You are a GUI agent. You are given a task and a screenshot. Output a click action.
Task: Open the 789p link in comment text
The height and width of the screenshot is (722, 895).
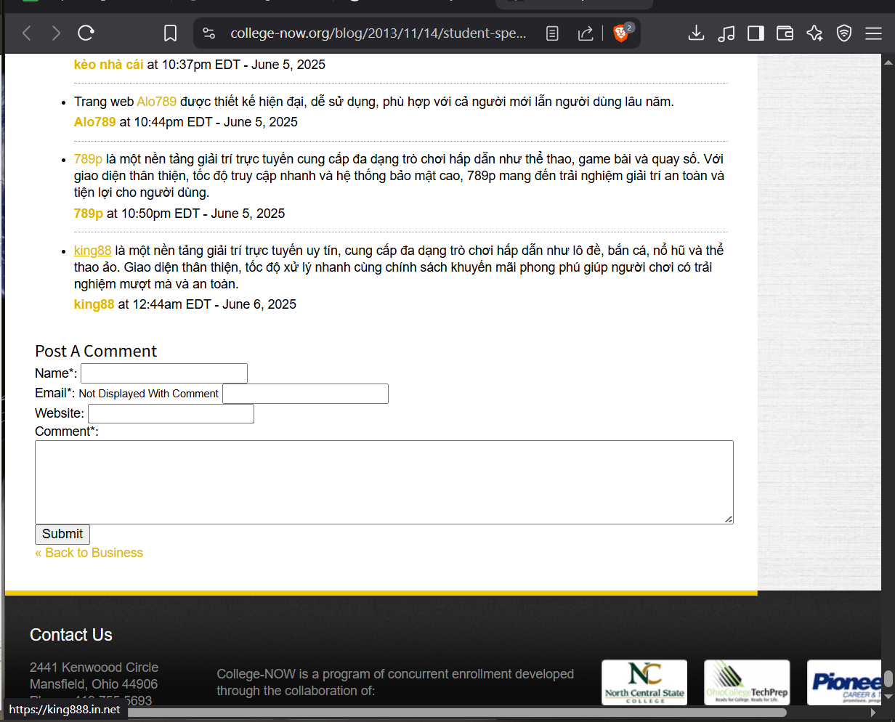coord(88,159)
